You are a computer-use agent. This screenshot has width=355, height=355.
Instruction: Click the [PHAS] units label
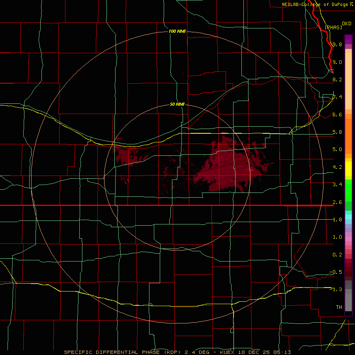coord(333,27)
